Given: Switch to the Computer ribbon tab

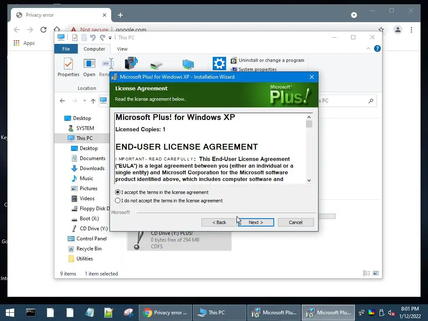Looking at the screenshot, I should pyautogui.click(x=94, y=49).
